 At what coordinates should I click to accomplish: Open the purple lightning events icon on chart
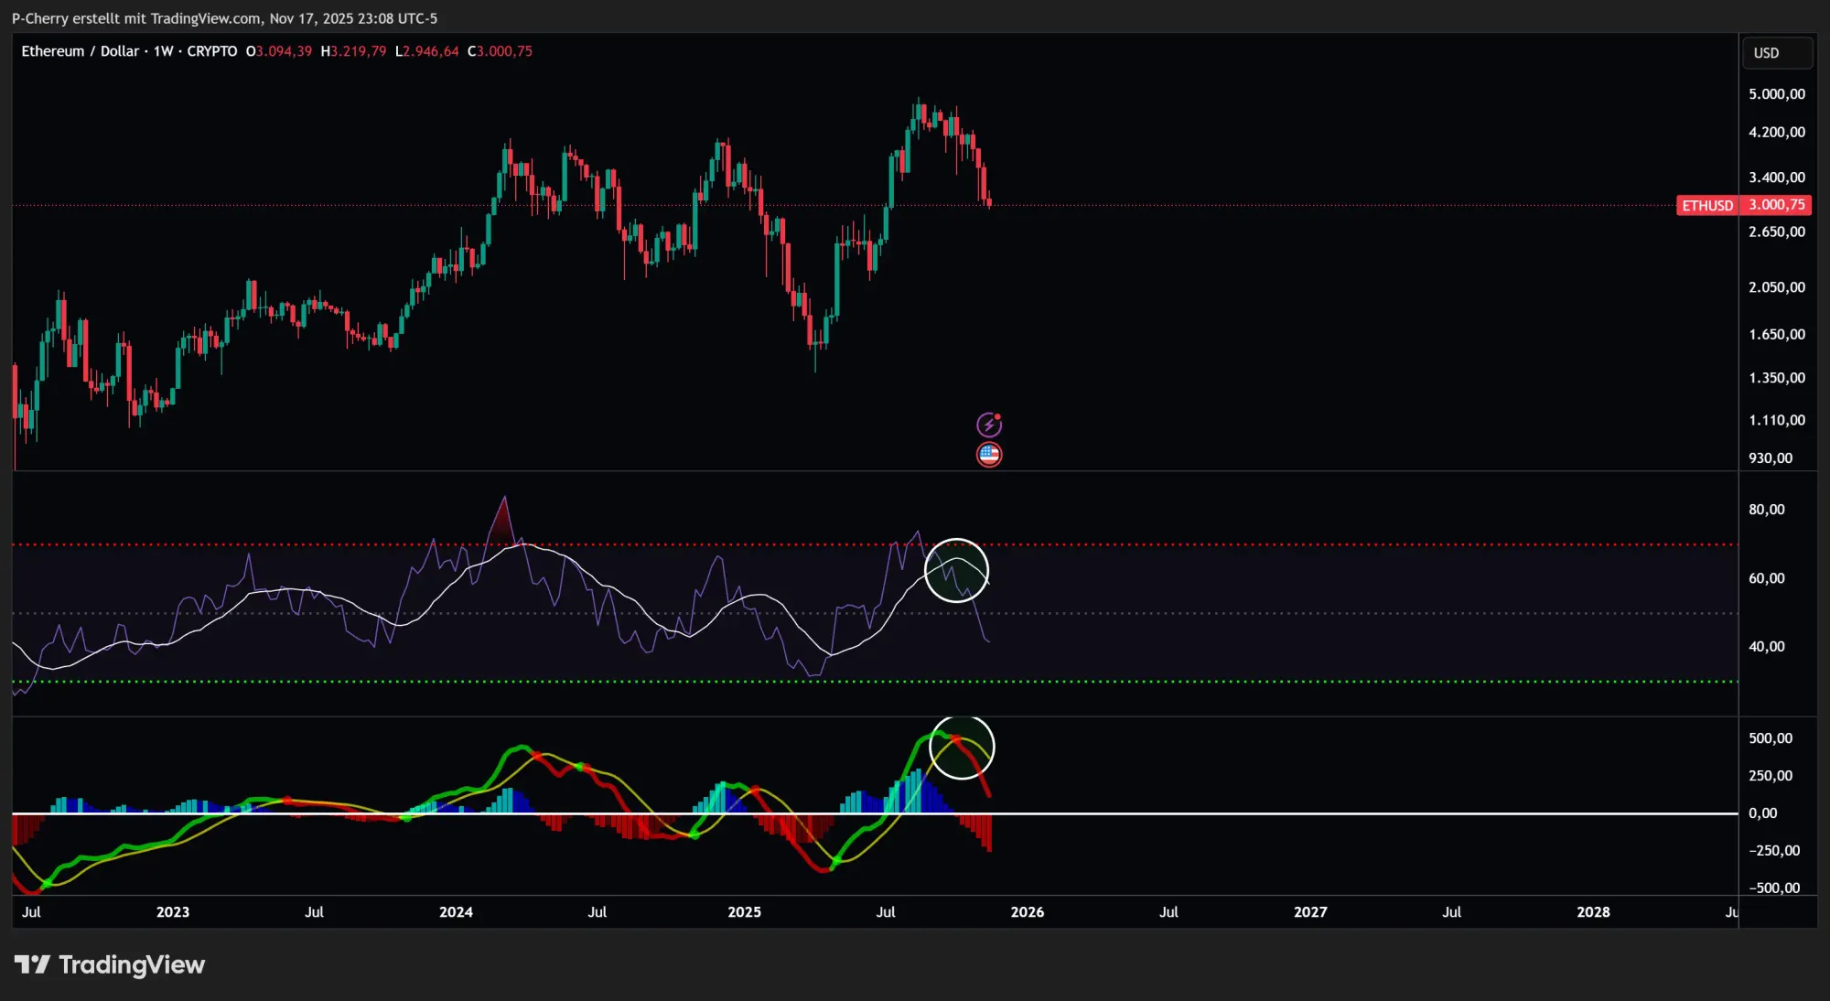click(989, 424)
